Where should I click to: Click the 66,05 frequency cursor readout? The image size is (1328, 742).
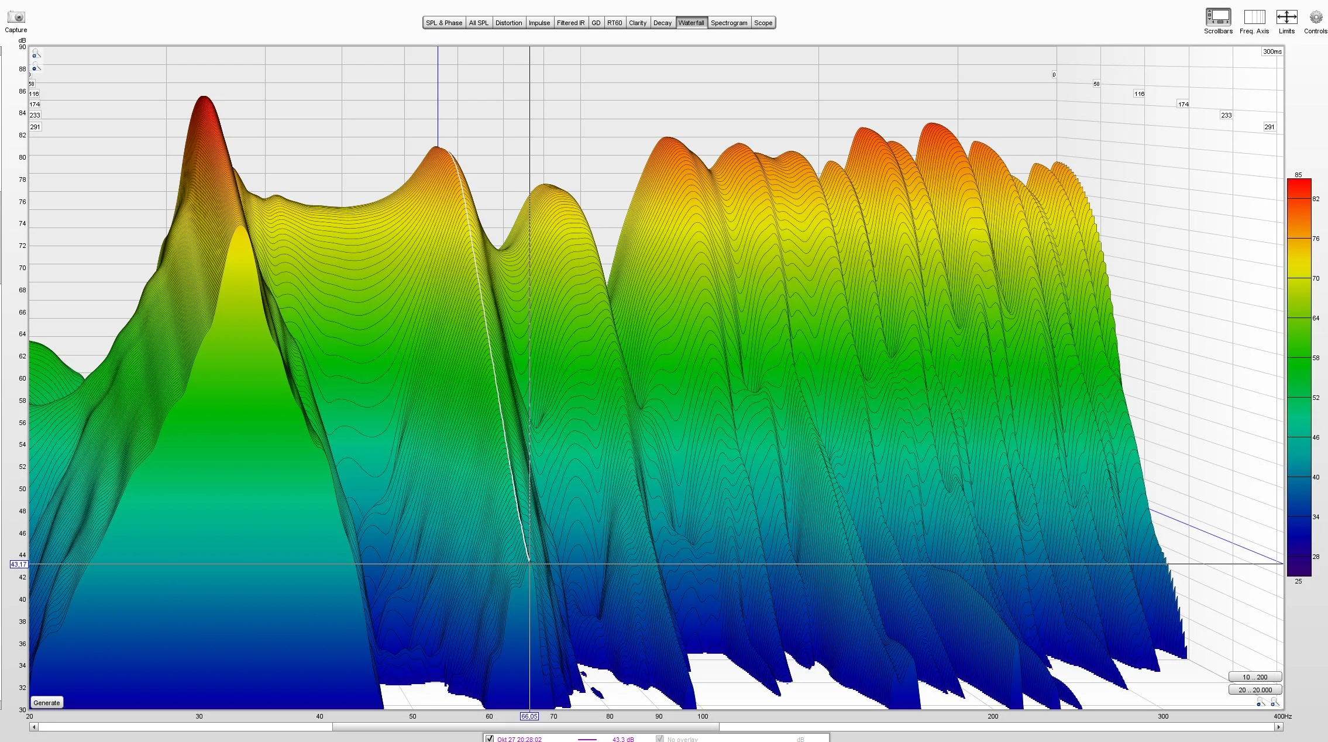click(529, 716)
